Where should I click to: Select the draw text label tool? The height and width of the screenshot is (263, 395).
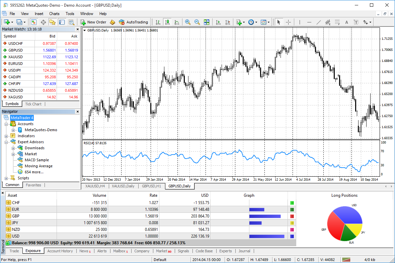coord(346,22)
